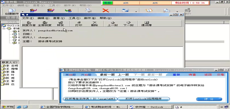Select the Outlook Express root tree item
This screenshot has height=109, width=230.
(11, 26)
